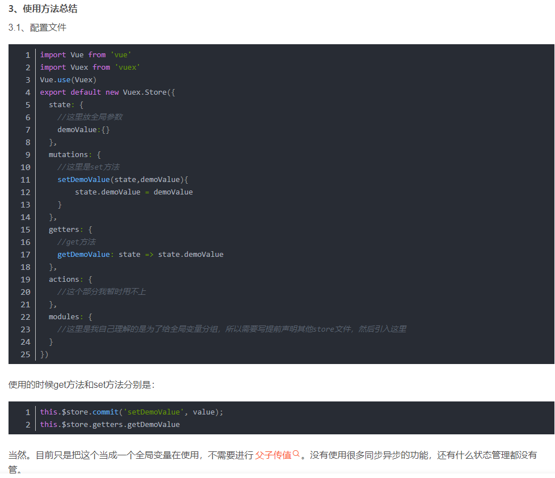This screenshot has height=478, width=555.
Task: Click the code line getters: {
Action: 70,230
